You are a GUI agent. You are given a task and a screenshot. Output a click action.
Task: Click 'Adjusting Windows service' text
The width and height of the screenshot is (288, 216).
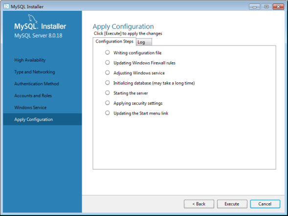pos(139,73)
